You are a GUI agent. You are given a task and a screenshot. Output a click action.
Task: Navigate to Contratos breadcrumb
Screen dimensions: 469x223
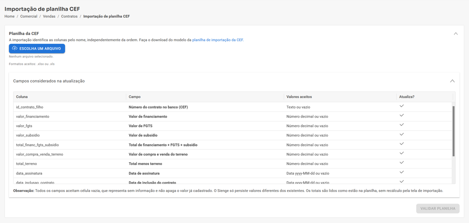69,16
